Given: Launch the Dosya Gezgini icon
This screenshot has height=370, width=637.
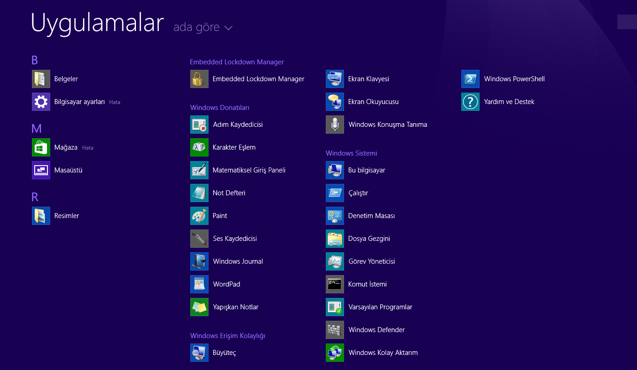Looking at the screenshot, I should pos(335,239).
